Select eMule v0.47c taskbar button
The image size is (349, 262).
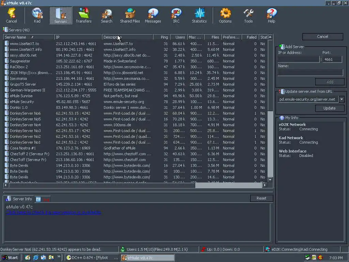point(148,258)
